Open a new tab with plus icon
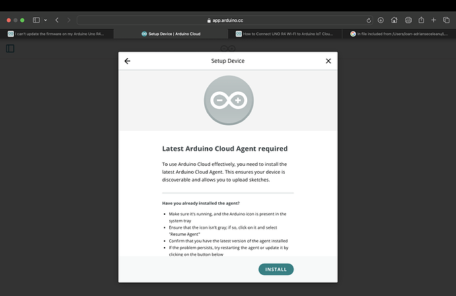 coord(434,20)
